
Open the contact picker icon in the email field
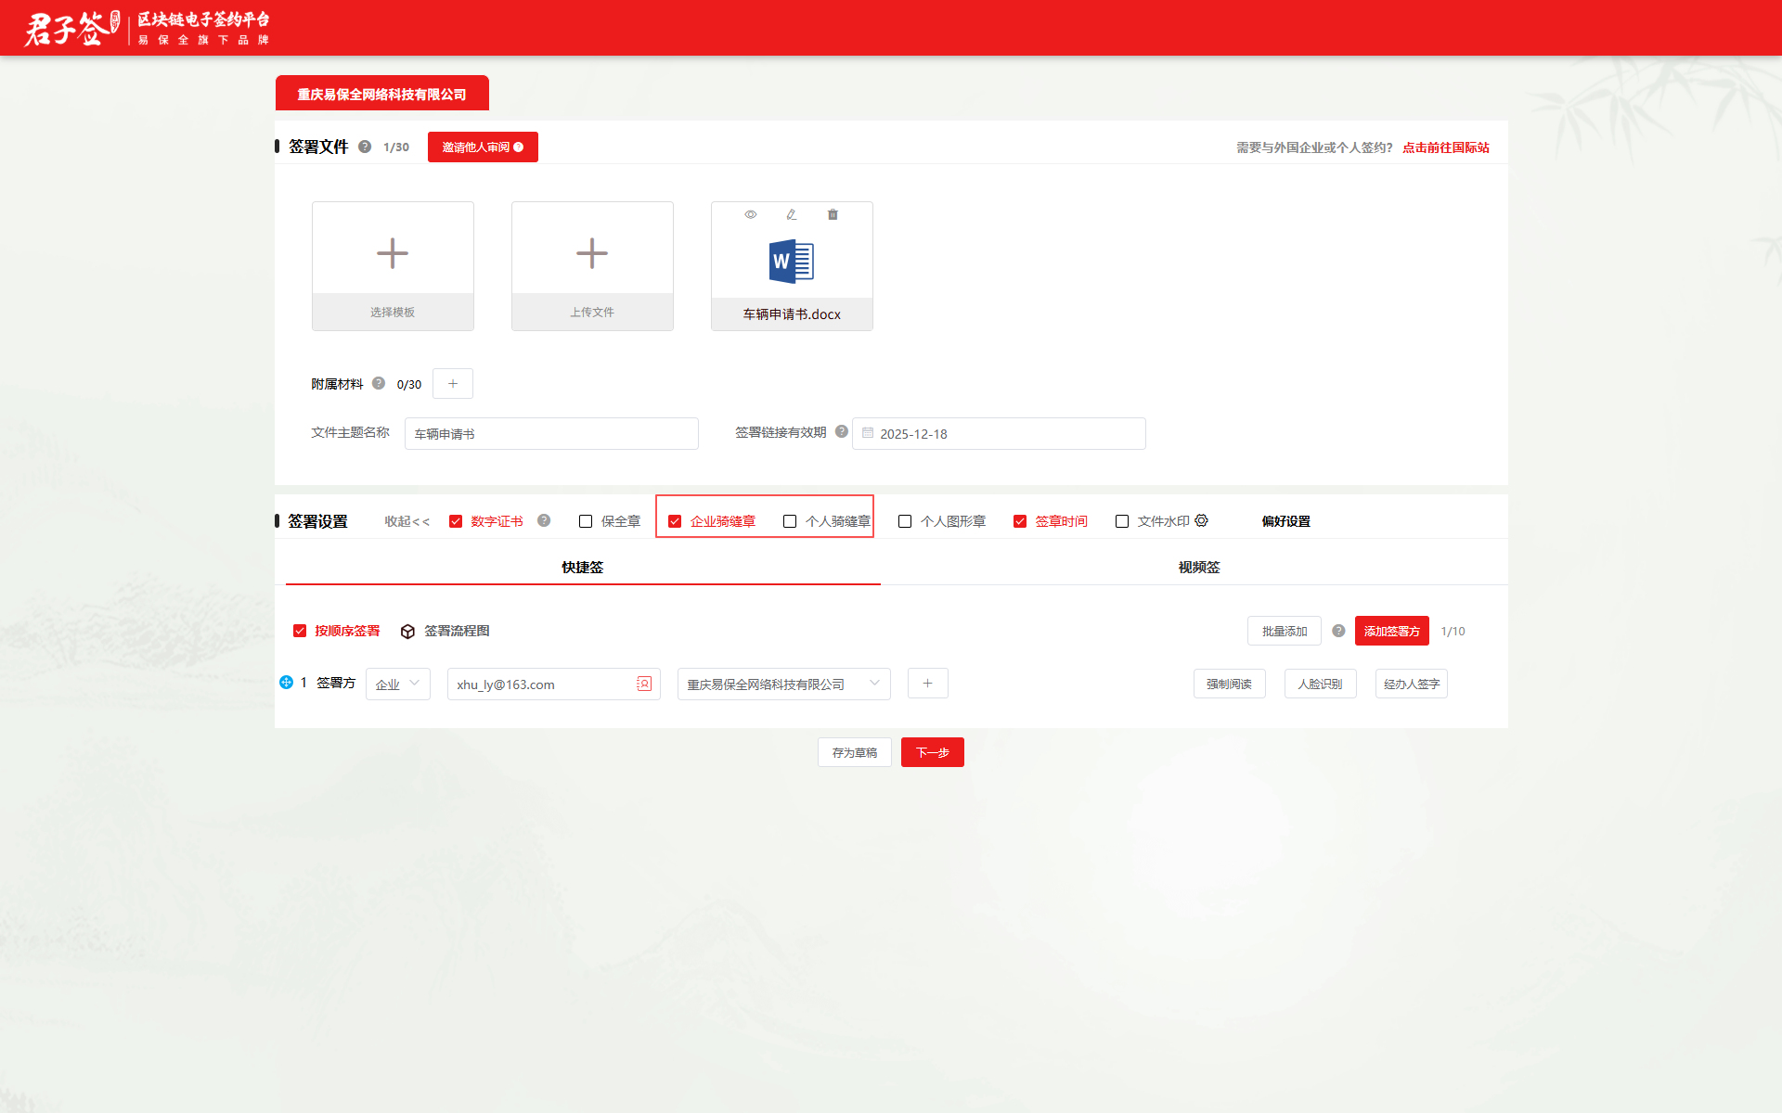[x=644, y=684]
